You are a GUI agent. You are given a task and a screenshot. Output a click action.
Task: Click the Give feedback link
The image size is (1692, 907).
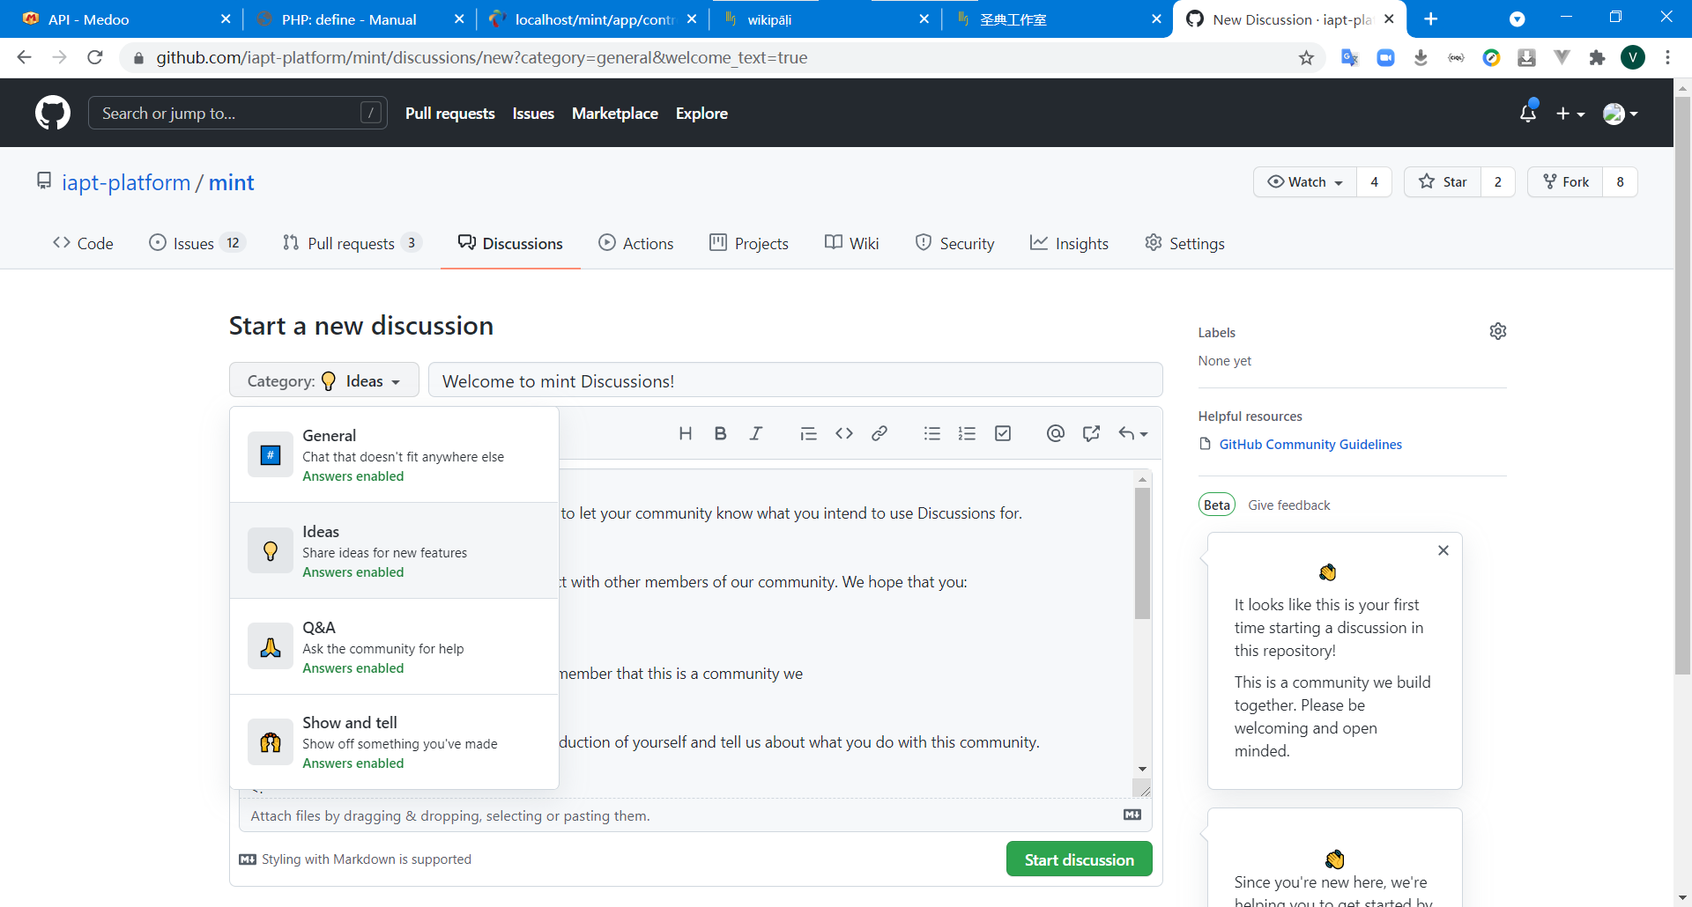[1289, 505]
